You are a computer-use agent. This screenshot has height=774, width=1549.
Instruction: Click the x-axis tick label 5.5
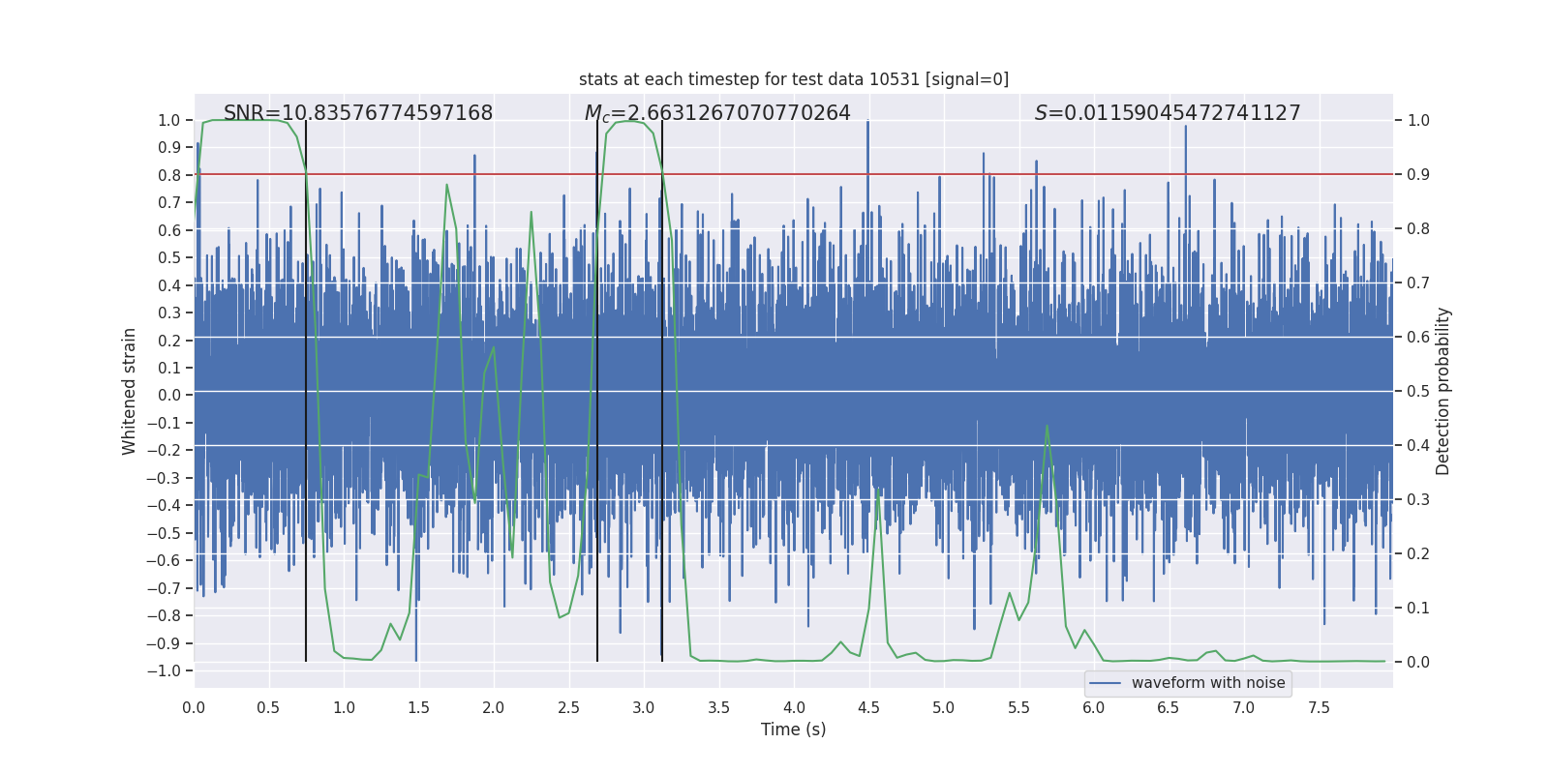coord(1018,707)
